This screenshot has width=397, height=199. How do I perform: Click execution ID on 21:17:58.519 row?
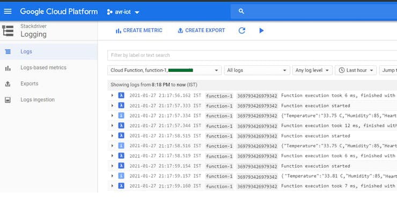(257, 156)
